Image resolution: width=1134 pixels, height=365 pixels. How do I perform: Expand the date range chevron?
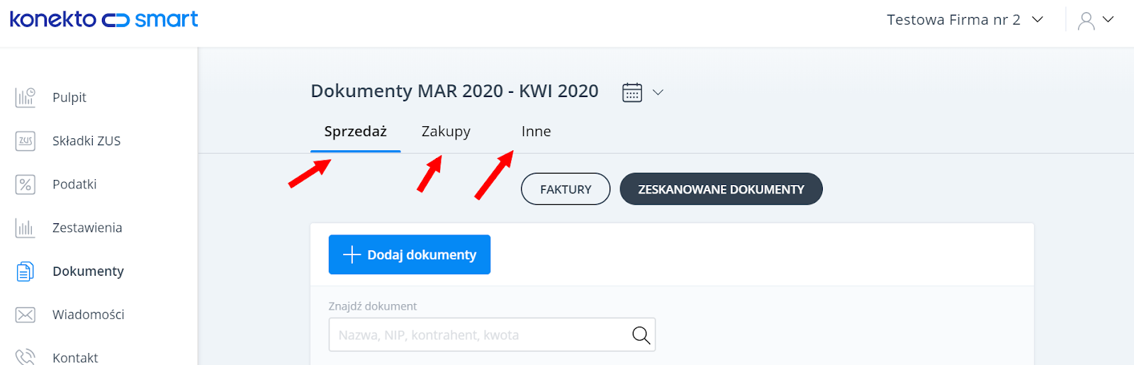658,92
